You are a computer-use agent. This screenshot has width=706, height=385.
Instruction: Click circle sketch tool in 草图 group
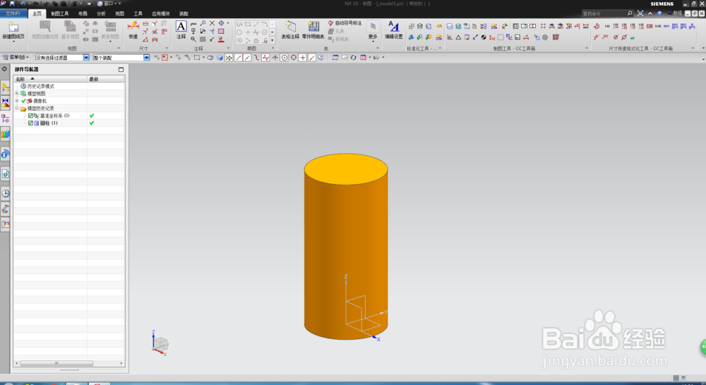239,32
